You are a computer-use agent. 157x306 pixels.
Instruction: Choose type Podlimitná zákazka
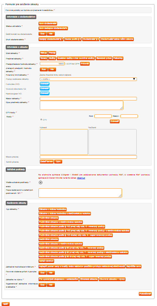(49, 218)
